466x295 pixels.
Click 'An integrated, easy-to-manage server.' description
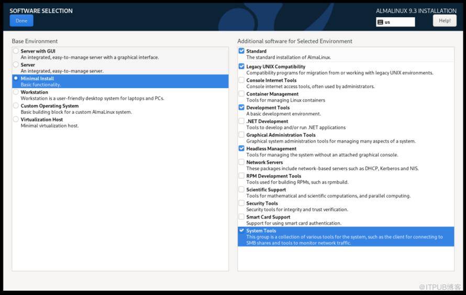click(x=62, y=71)
